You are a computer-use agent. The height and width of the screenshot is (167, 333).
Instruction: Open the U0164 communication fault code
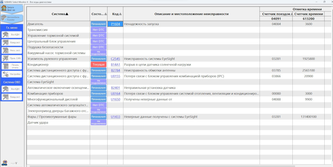point(115,94)
